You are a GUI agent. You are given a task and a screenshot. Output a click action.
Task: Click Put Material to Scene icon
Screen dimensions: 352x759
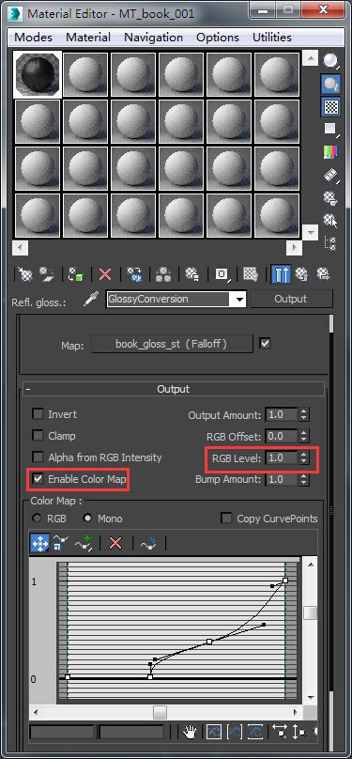click(x=47, y=274)
